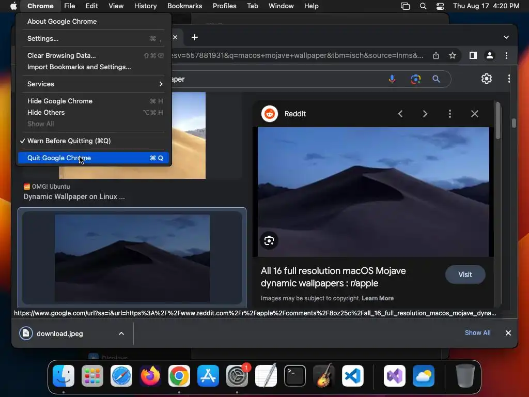Open the Profiles menu
The height and width of the screenshot is (397, 529).
tap(224, 6)
